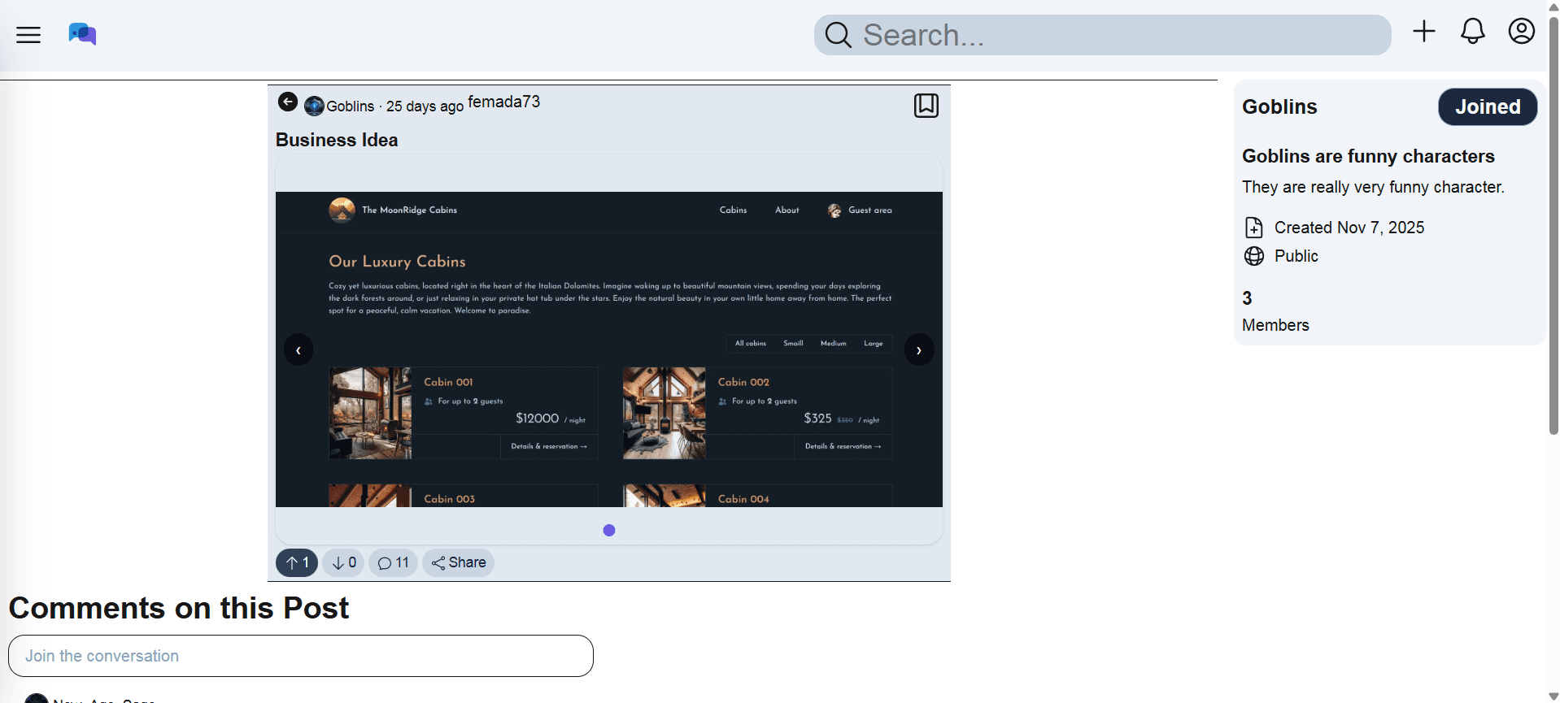Screen dimensions: 1560x703
Task: Click the MoonRidge Cabins logo in image
Action: 342,210
